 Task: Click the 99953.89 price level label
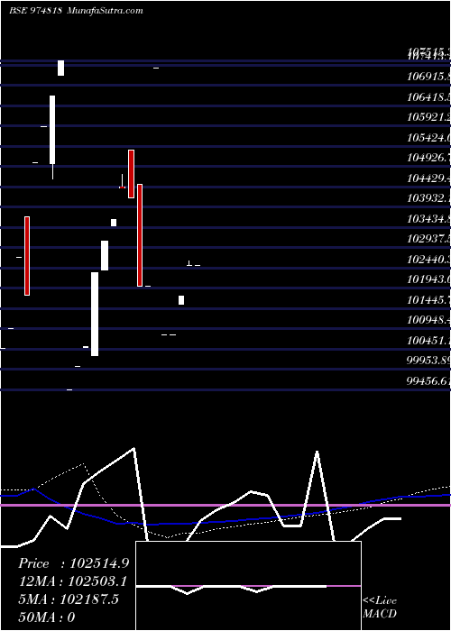coord(428,361)
